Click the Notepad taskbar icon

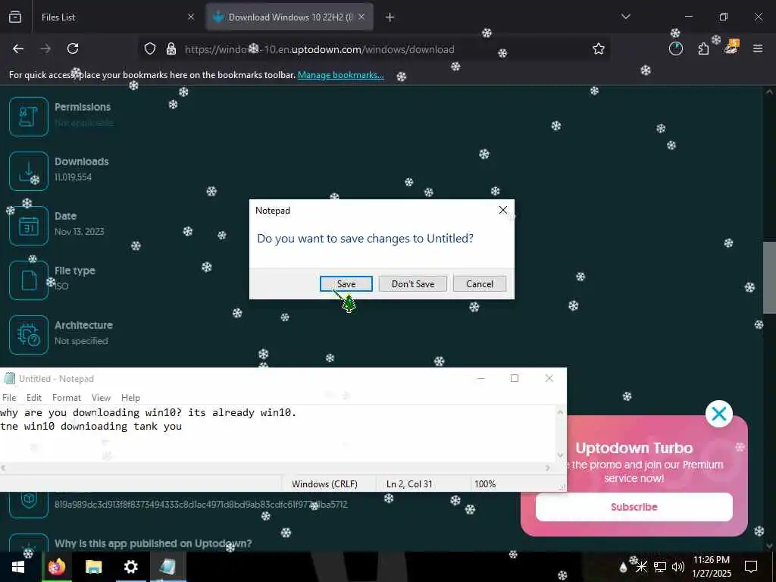[167, 567]
